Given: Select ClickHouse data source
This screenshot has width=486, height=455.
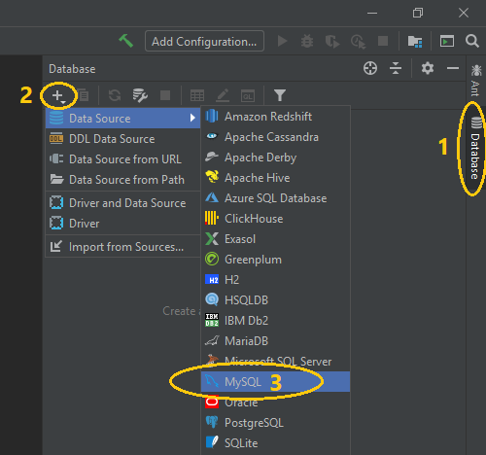Looking at the screenshot, I should (276, 219).
